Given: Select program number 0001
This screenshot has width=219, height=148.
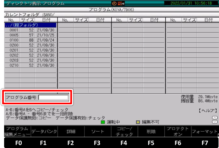Looking at the screenshot, I should 14,30.
